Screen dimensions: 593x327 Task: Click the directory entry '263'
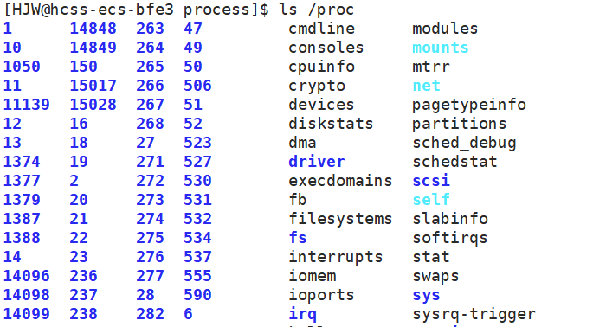[150, 29]
